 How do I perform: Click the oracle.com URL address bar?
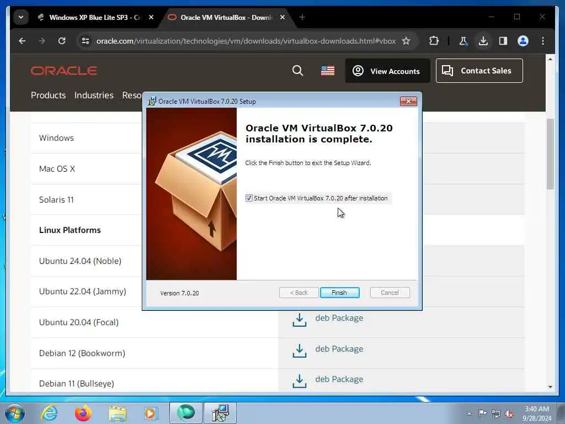pos(246,41)
